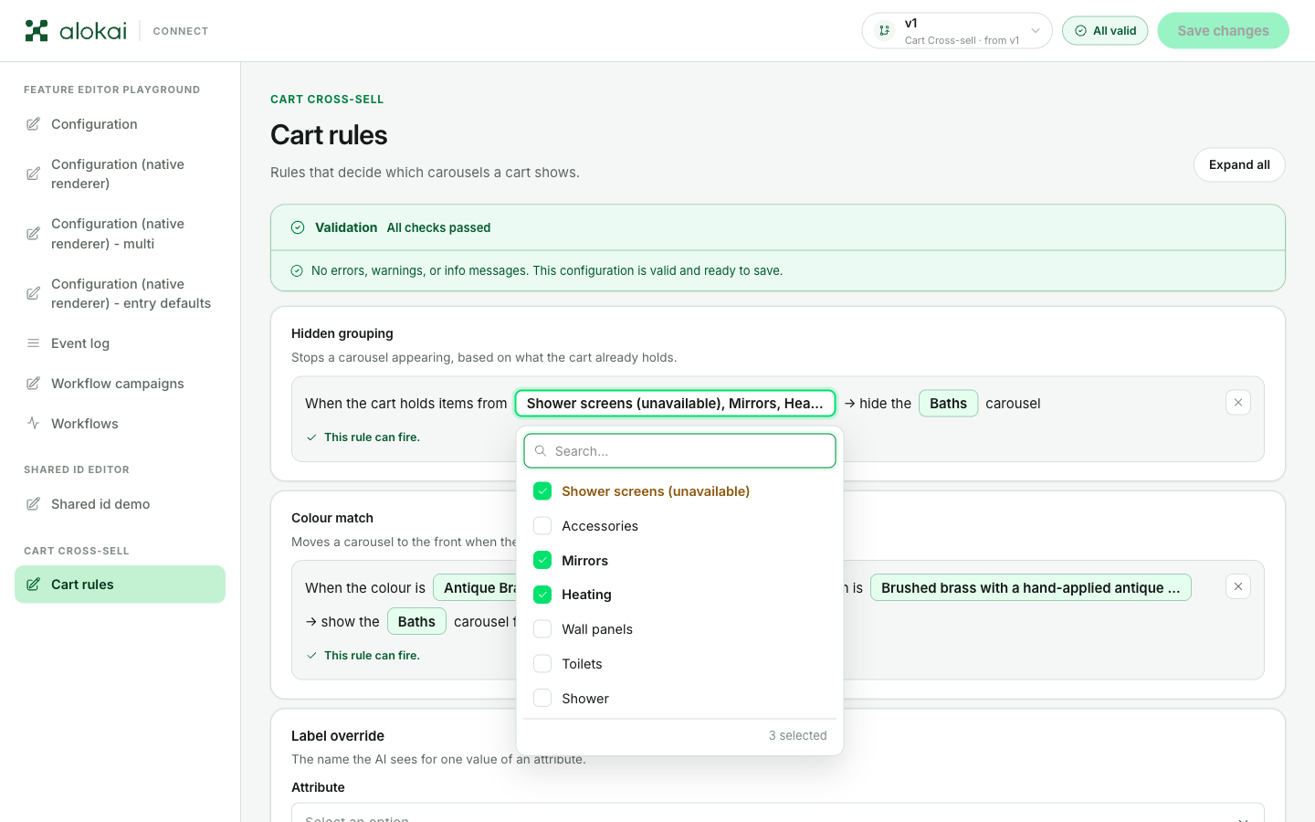Go to the Workflows page
Viewport: 1315px width, 822px height.
pyautogui.click(x=120, y=424)
